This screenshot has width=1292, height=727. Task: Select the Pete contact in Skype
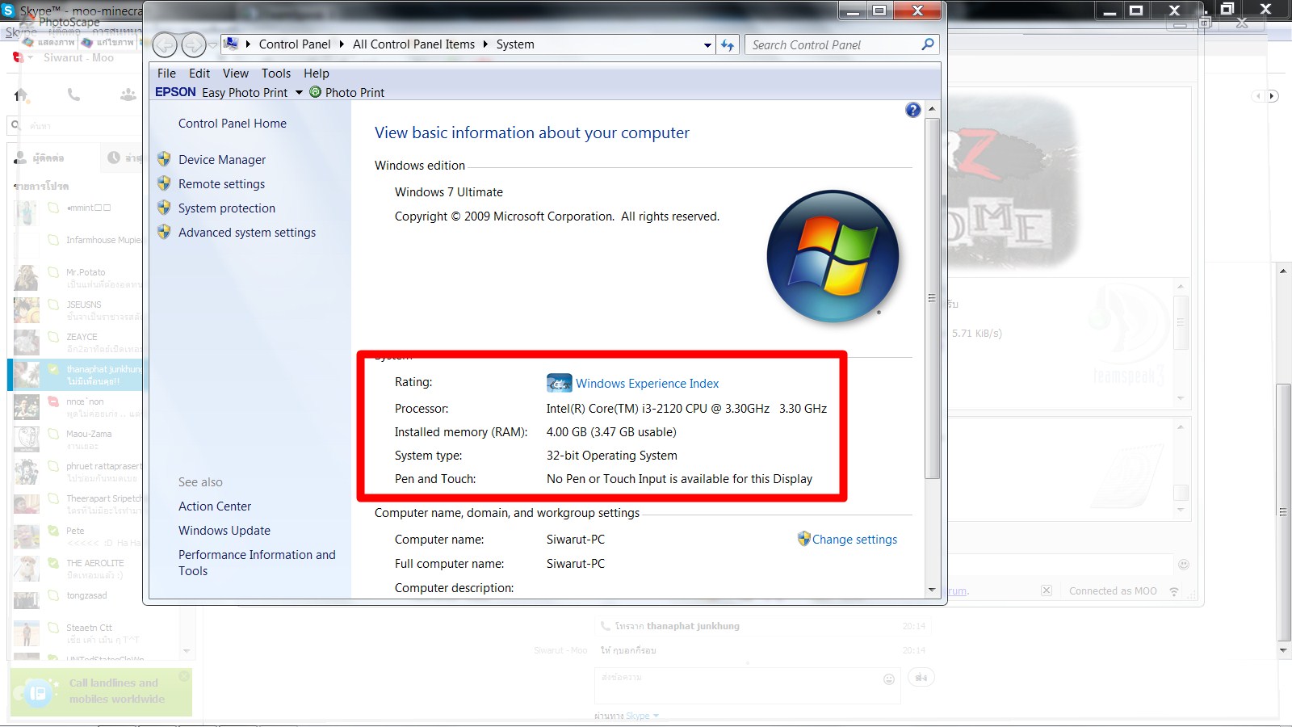pos(78,536)
